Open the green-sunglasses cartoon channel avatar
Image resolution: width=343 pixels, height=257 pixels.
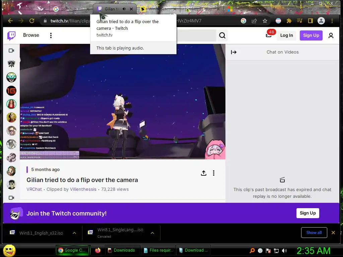(11, 185)
